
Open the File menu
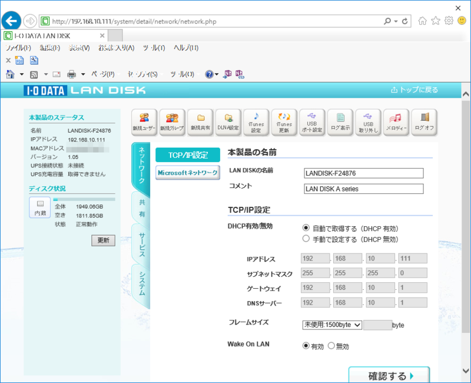18,48
